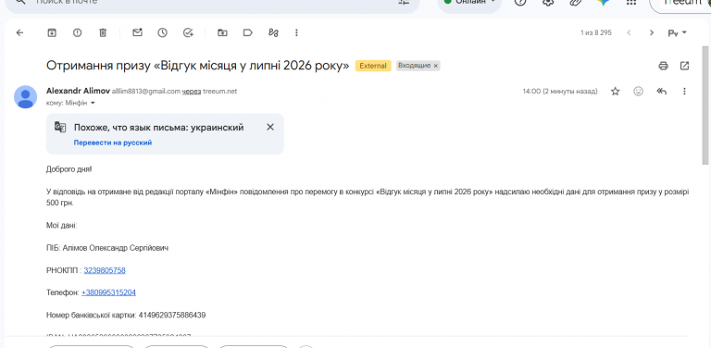The width and height of the screenshot is (711, 348).
Task: Go back to inbox with the left arrow
Action: click(x=19, y=32)
